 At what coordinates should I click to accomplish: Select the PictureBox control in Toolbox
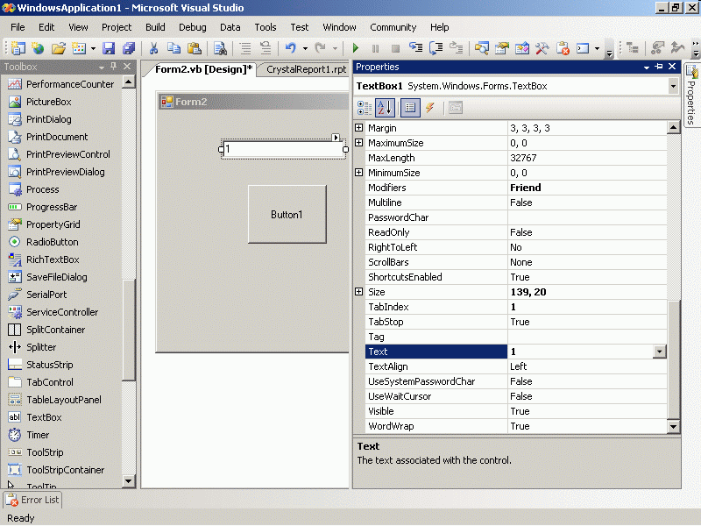[48, 102]
